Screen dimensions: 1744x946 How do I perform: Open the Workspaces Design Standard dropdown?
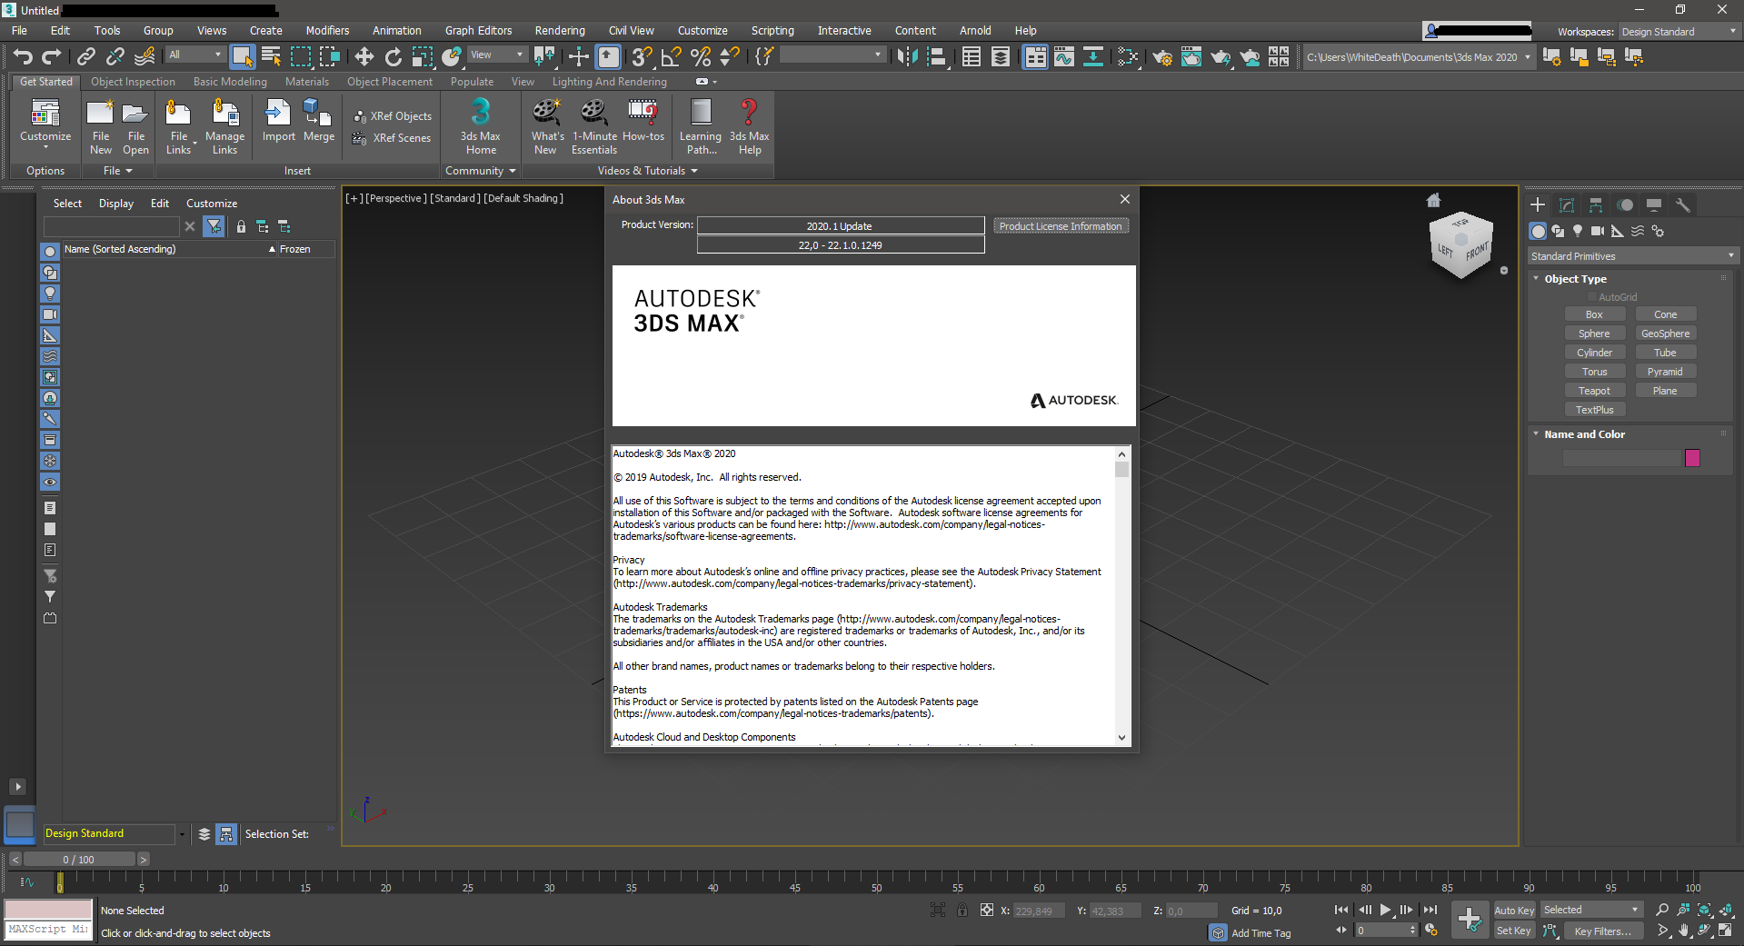pos(1679,32)
